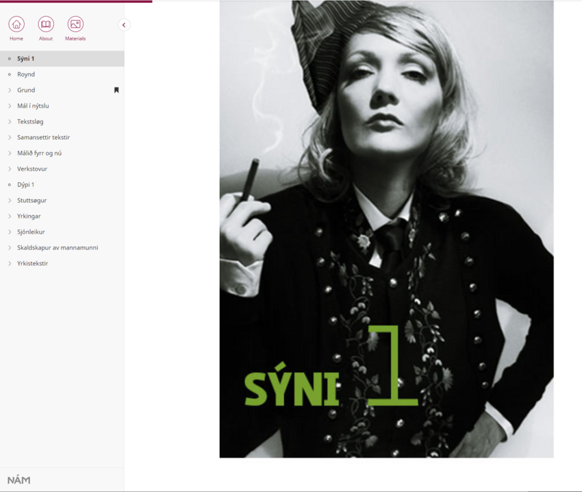The image size is (582, 492).
Task: Expand the Mál í nýtslu chevron
Action: pyautogui.click(x=10, y=106)
